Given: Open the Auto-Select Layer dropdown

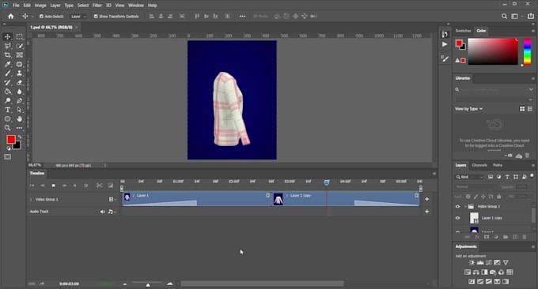Looking at the screenshot, I should 78,16.
